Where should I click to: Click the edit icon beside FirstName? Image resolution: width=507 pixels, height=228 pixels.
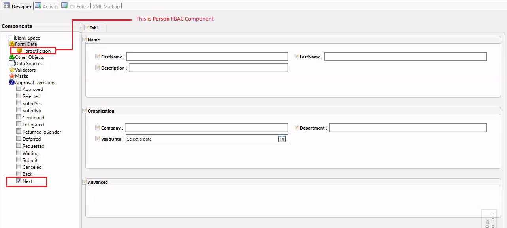tap(98, 57)
